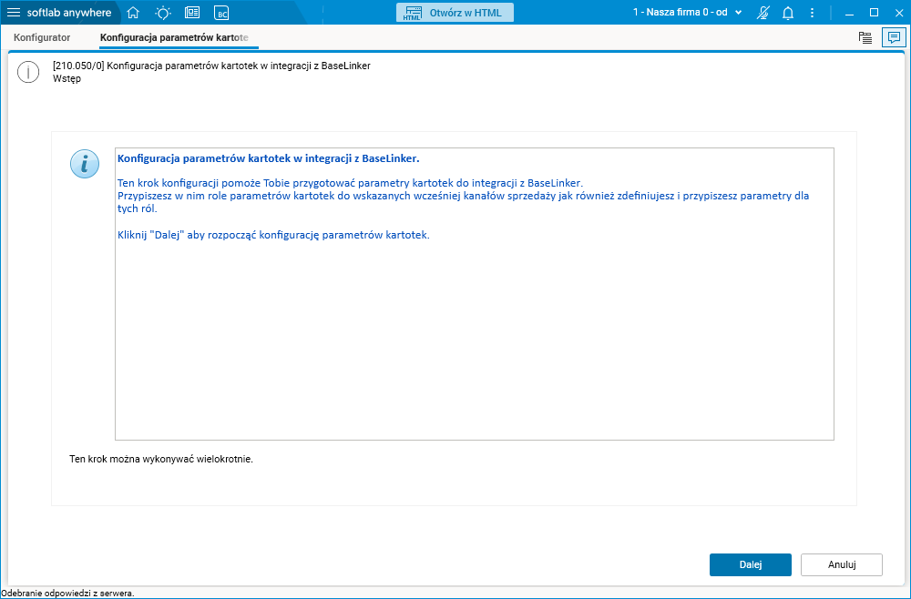Viewport: 911px width, 599px height.
Task: Click the blue information icon
Action: (85, 164)
